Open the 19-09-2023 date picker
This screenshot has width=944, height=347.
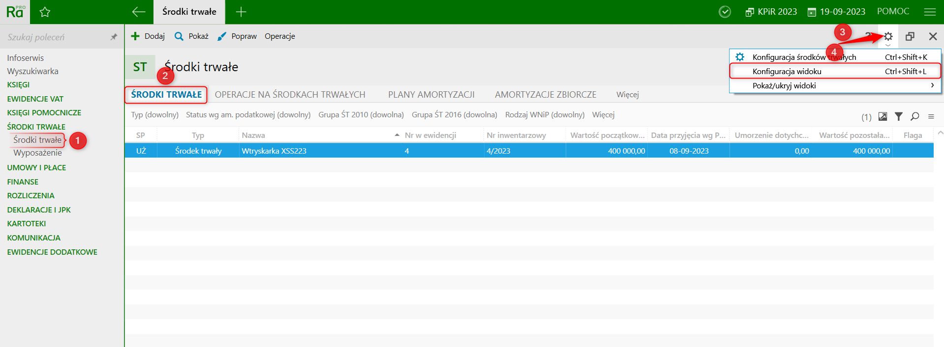click(836, 12)
